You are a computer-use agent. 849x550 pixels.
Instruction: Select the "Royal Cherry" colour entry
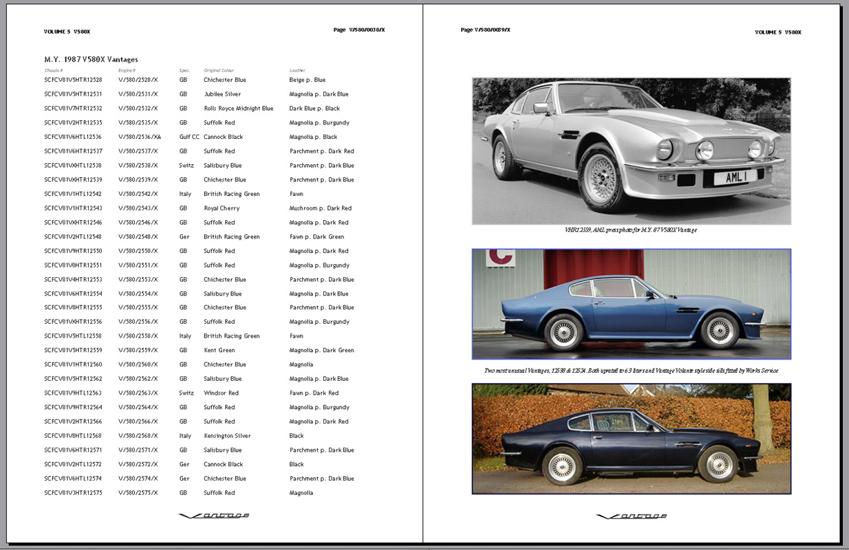(222, 208)
